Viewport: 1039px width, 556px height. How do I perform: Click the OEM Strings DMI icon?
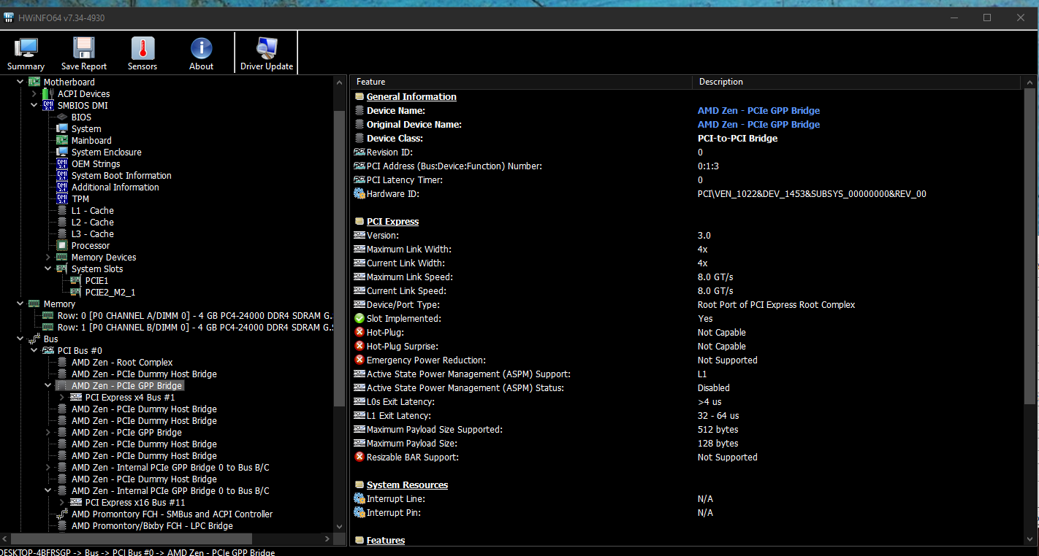pyautogui.click(x=62, y=163)
